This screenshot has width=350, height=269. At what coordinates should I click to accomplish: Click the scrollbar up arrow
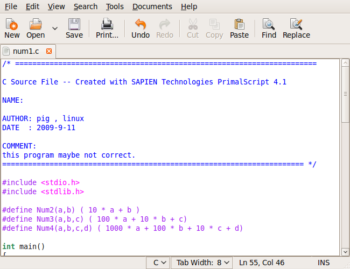tap(345, 63)
